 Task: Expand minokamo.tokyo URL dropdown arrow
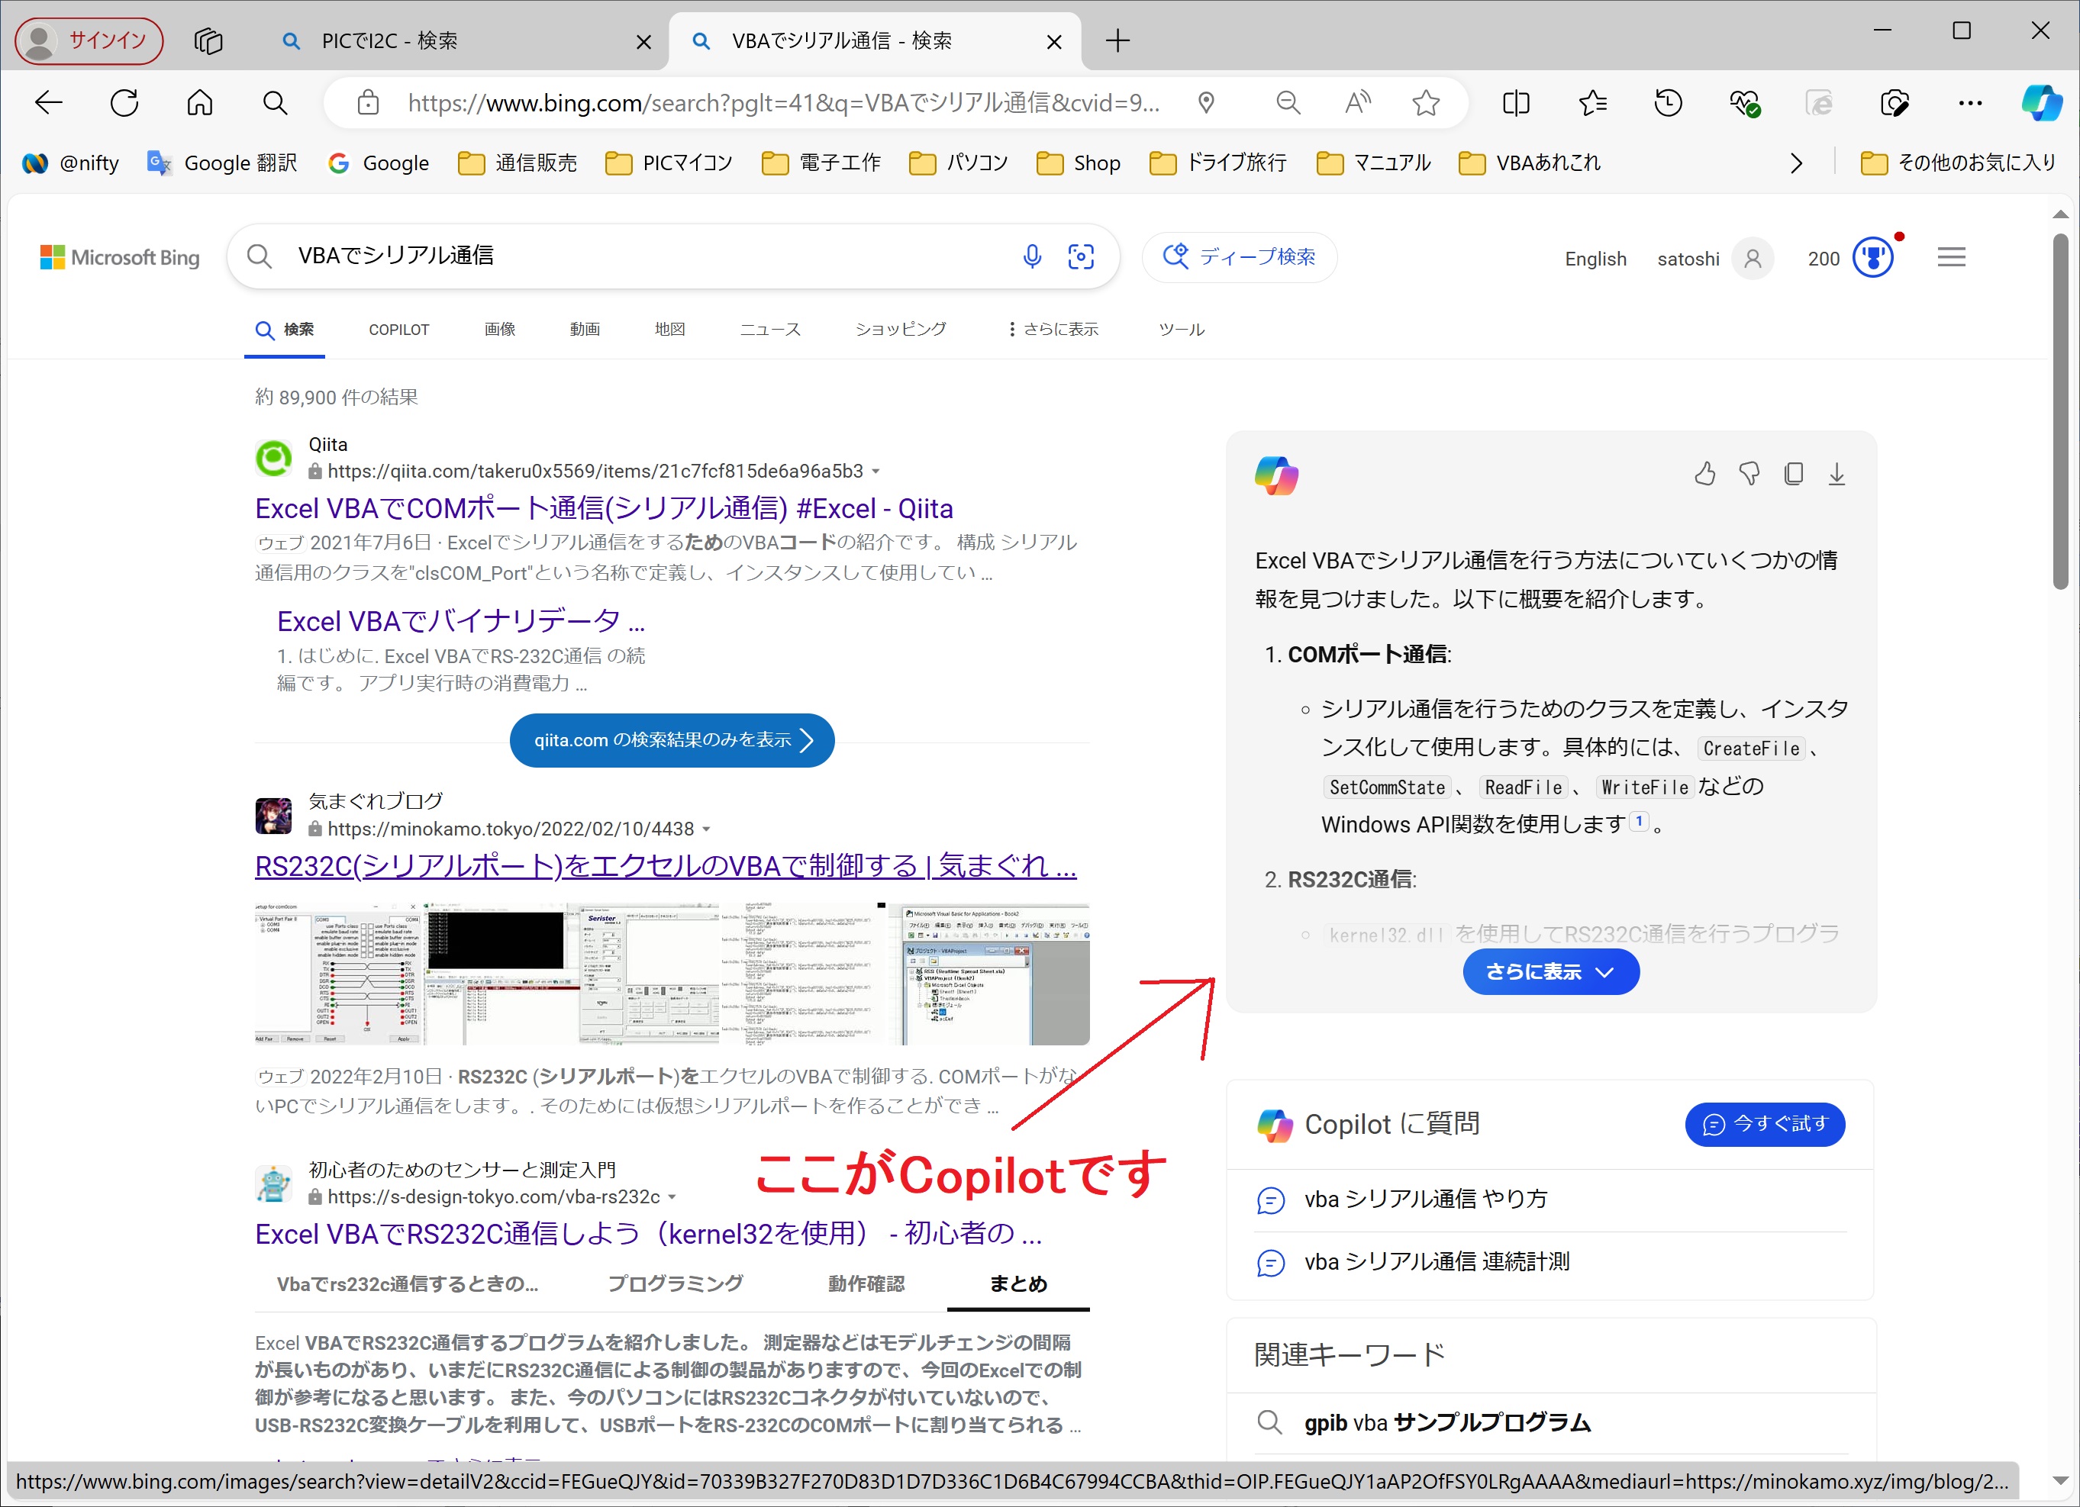(x=706, y=829)
